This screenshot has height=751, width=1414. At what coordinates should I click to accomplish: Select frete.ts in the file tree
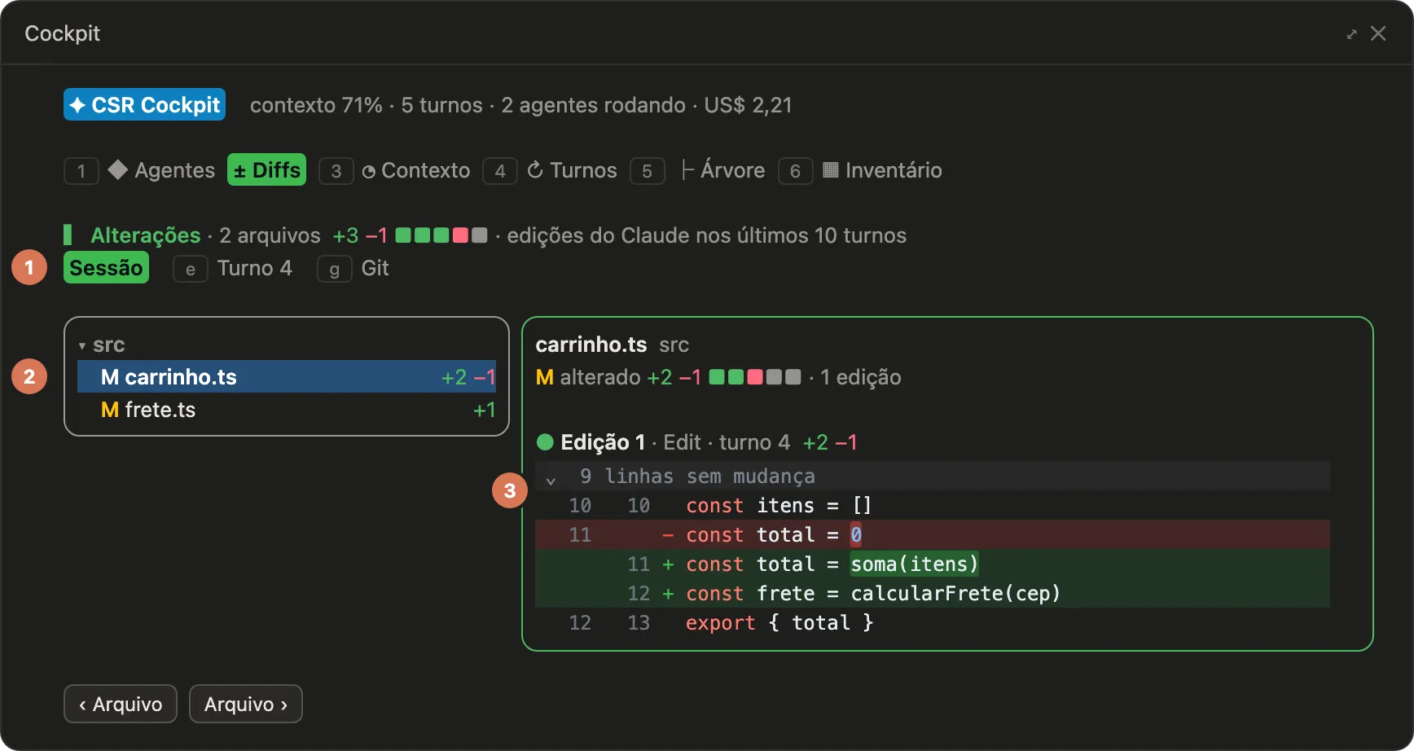coord(287,409)
